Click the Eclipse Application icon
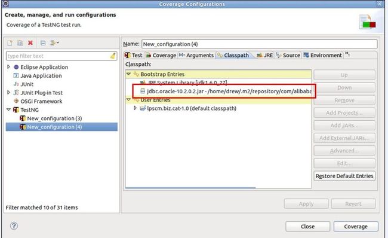Screen dimensions: 388x238 [16, 67]
